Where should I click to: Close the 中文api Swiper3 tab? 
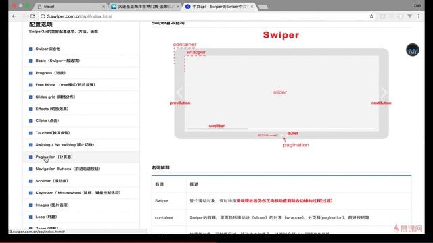pyautogui.click(x=252, y=6)
